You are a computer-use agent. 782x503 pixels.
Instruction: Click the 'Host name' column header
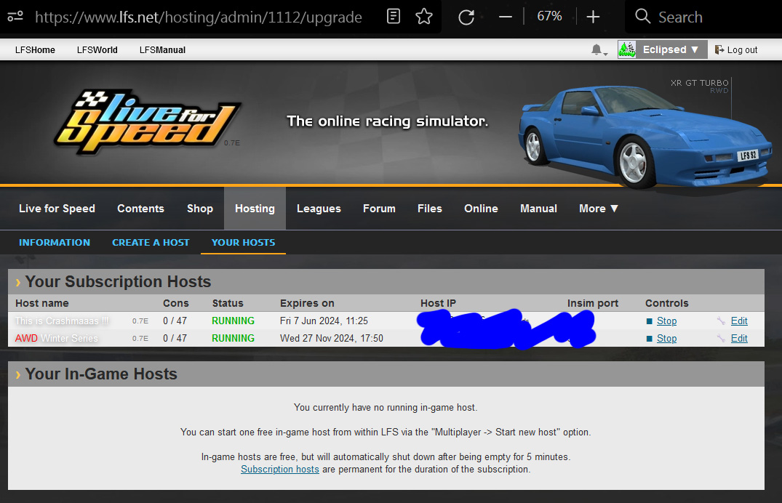pos(42,303)
